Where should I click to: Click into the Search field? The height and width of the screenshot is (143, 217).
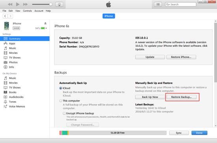[x=180, y=4]
